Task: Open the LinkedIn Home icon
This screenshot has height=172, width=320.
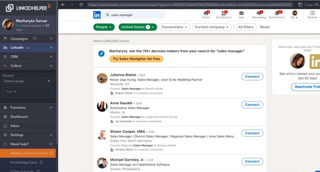Action: (206, 13)
